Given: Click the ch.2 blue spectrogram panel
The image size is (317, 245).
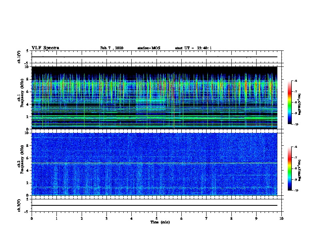Looking at the screenshot, I should (154, 164).
